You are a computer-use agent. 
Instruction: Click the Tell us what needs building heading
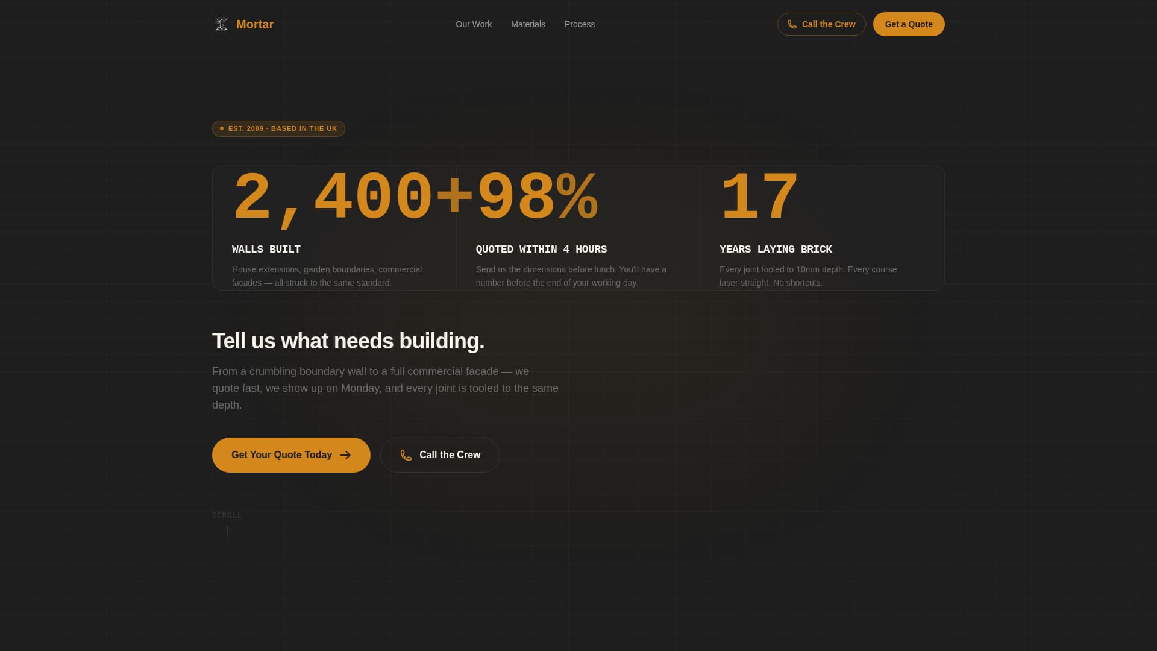point(348,341)
